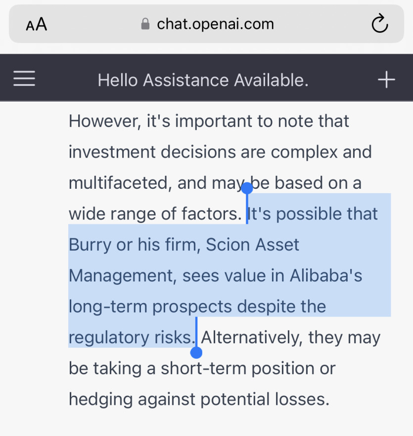
Task: Tap the AA text size button
Action: [36, 24]
